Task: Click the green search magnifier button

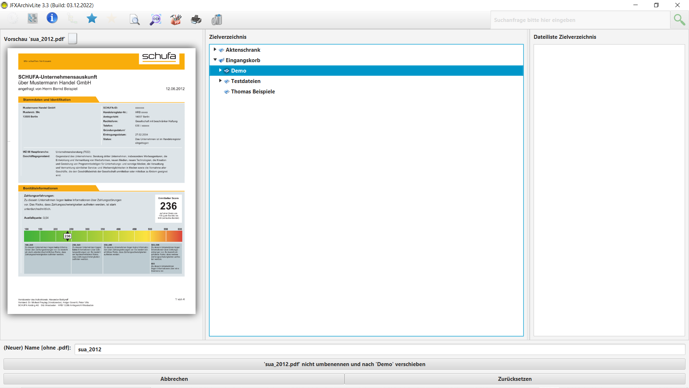Action: 679,20
